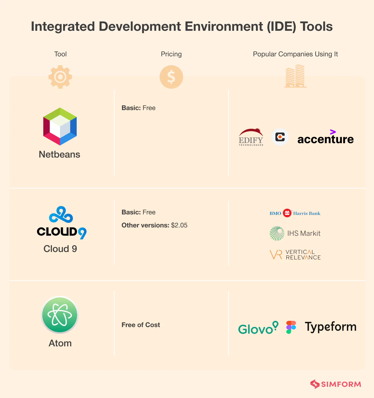Image resolution: width=374 pixels, height=398 pixels.
Task: Select the dollar coin icon above Pricing
Action: coord(171,77)
